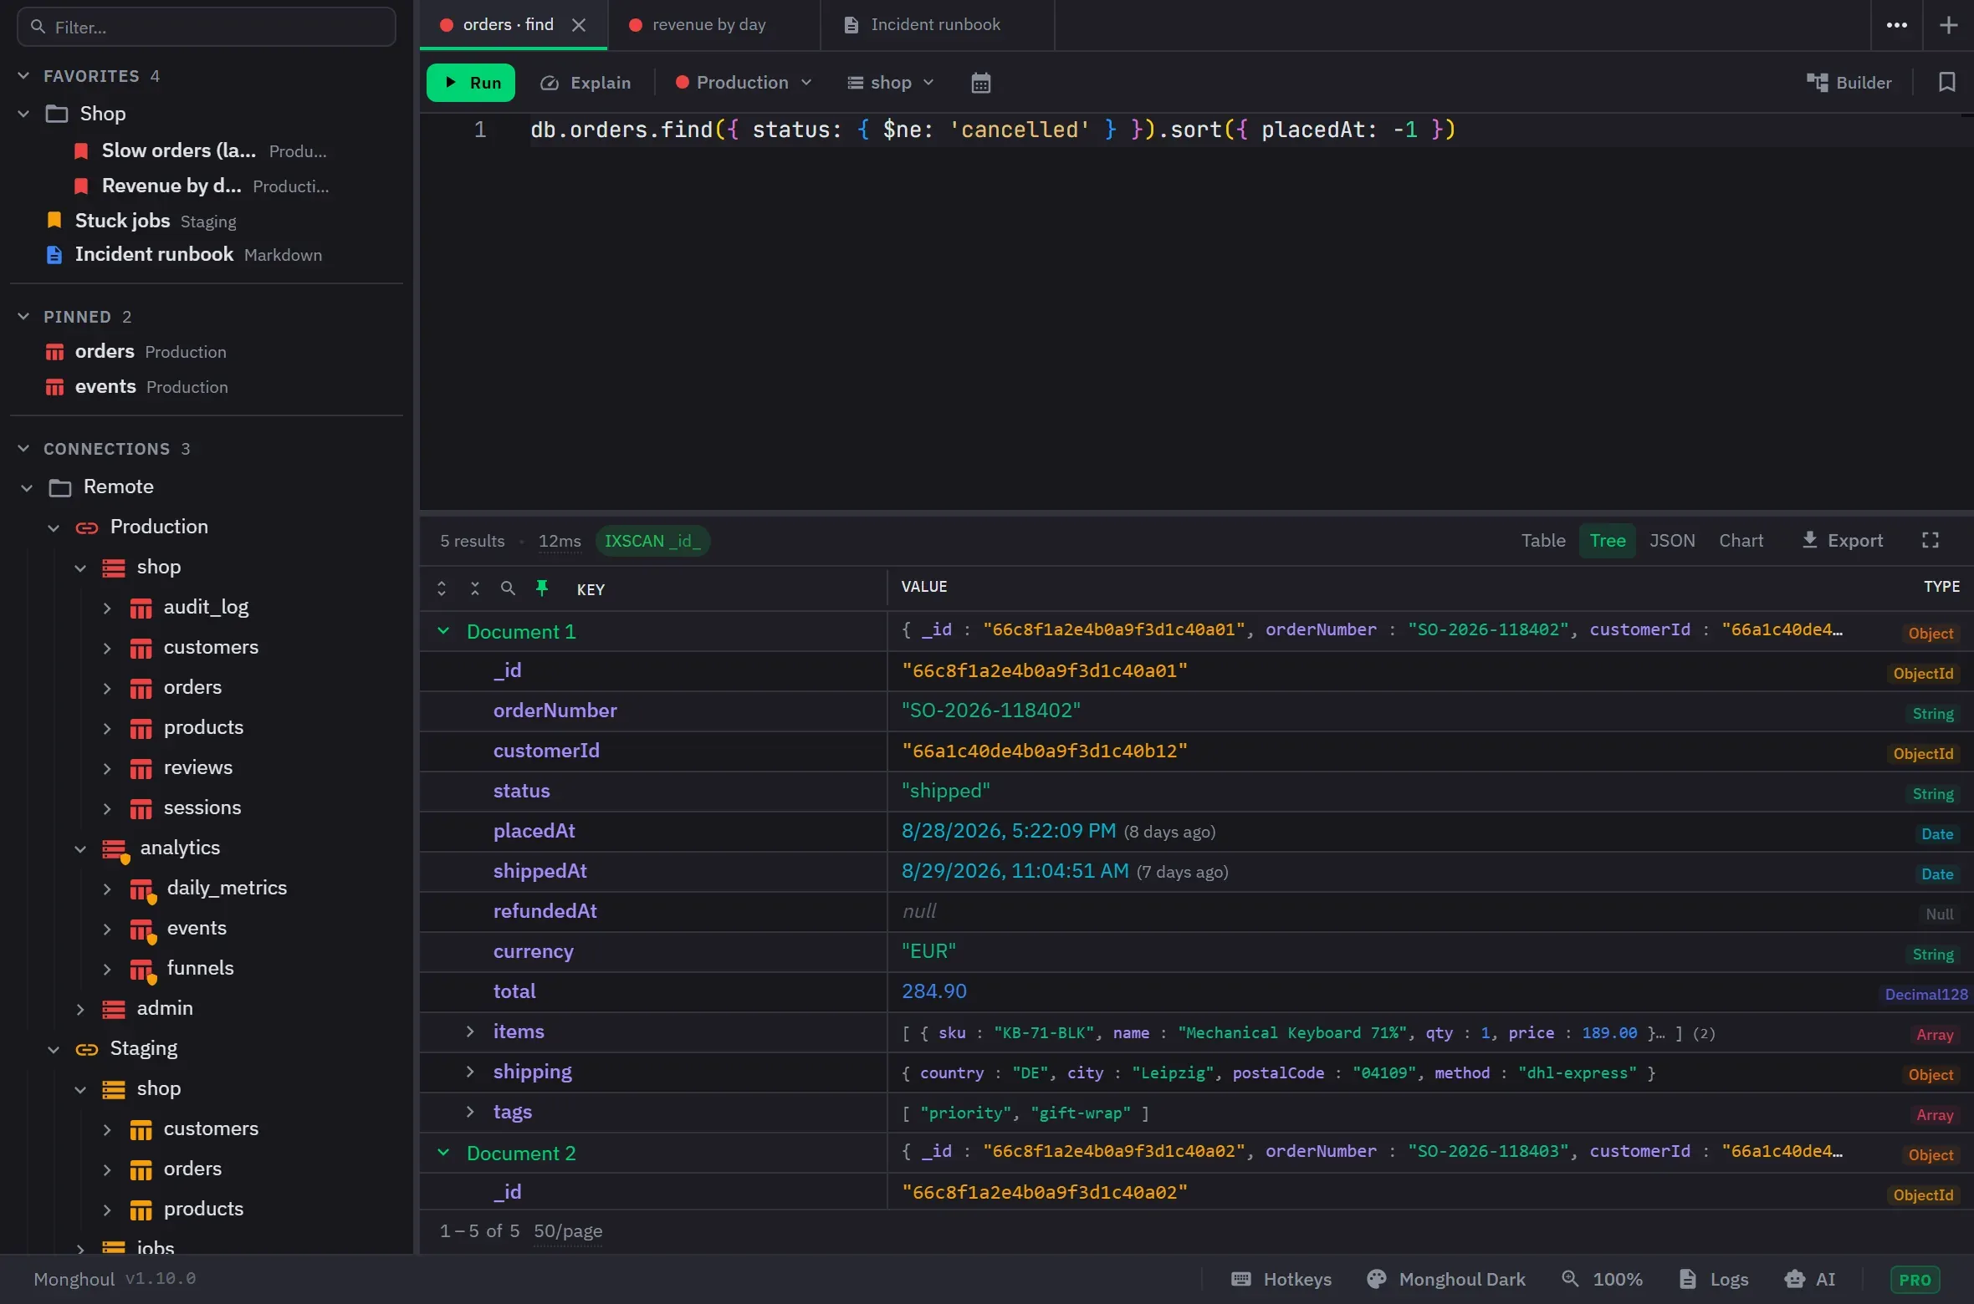Click the green pin icon in results header
Screen dimensions: 1974x1304
(x=542, y=588)
